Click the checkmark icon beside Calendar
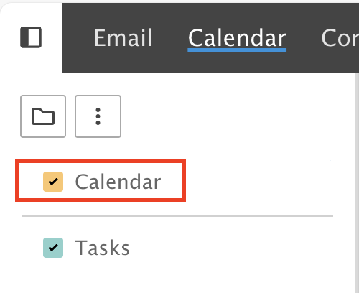 [x=53, y=182]
